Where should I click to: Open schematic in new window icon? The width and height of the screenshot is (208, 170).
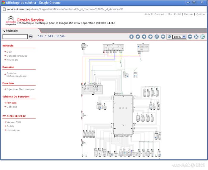[203, 37]
